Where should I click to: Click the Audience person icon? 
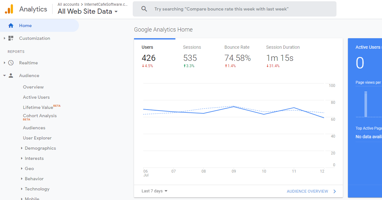11,75
